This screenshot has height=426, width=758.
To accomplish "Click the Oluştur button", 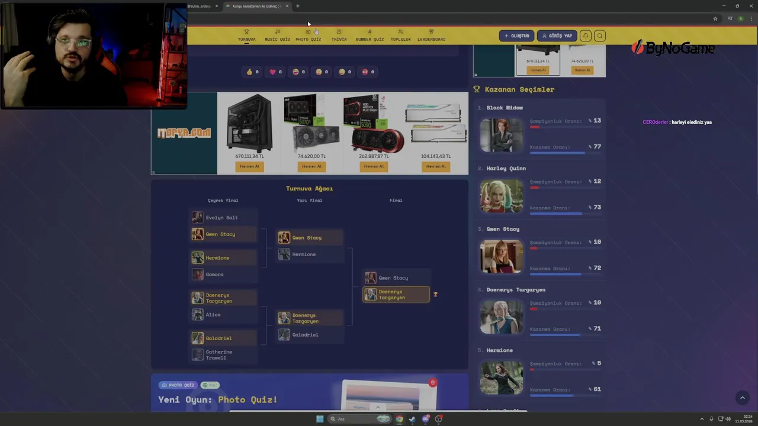I will click(516, 35).
